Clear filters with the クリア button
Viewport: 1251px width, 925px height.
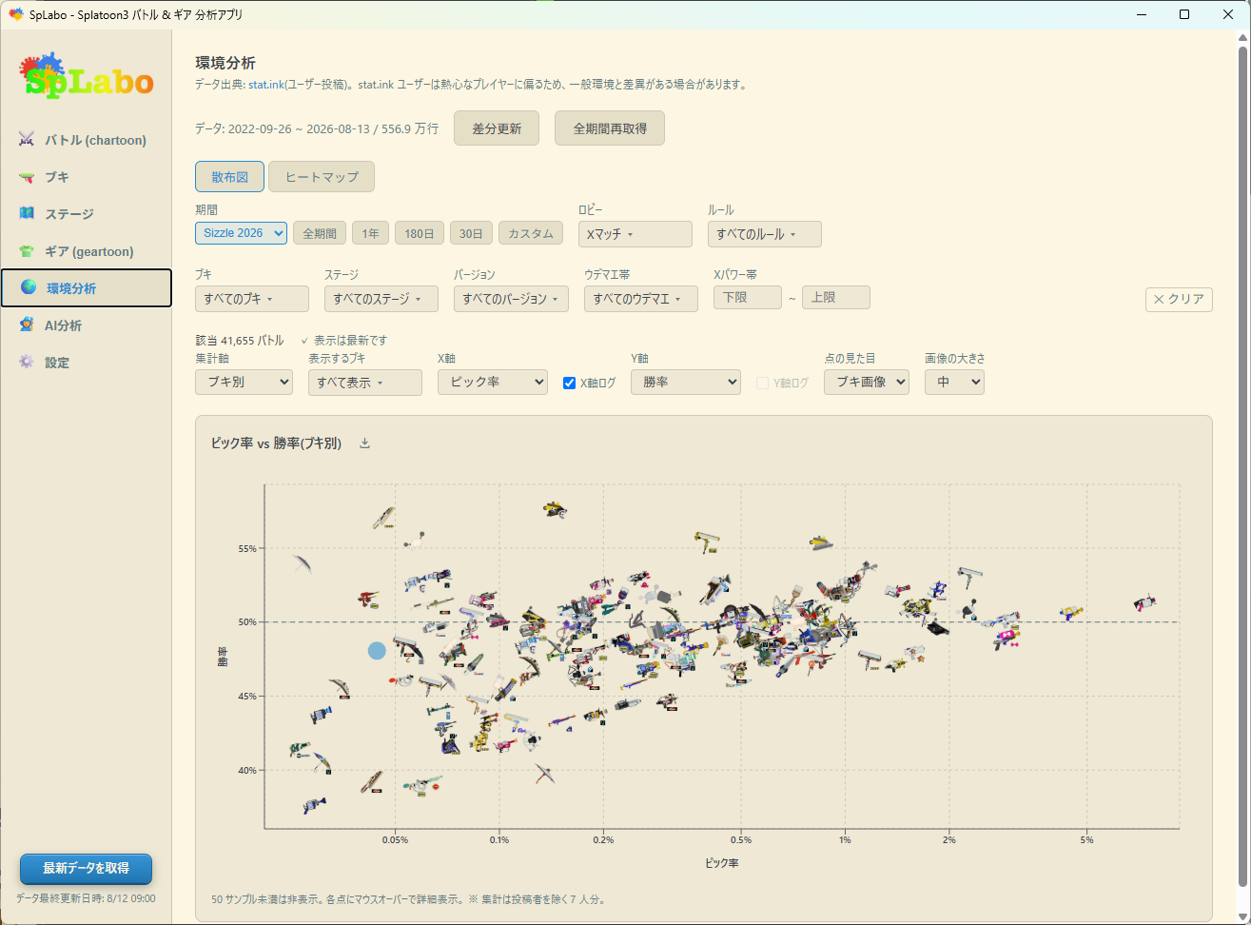(1179, 299)
